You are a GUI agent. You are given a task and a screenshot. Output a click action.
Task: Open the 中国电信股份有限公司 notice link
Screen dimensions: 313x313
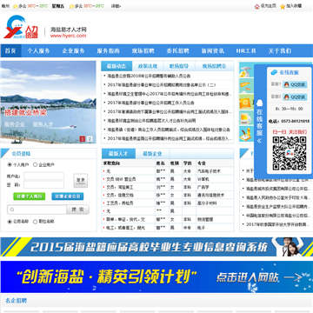[x=277, y=216]
